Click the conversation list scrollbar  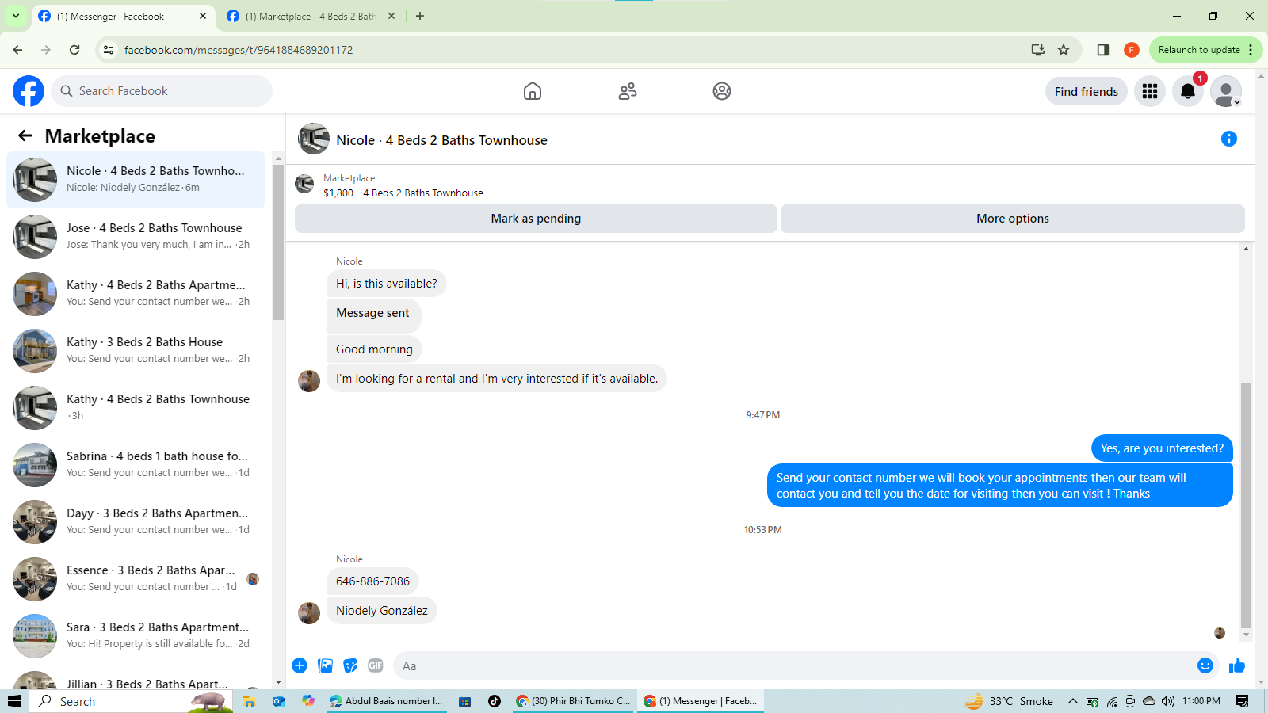[278, 242]
